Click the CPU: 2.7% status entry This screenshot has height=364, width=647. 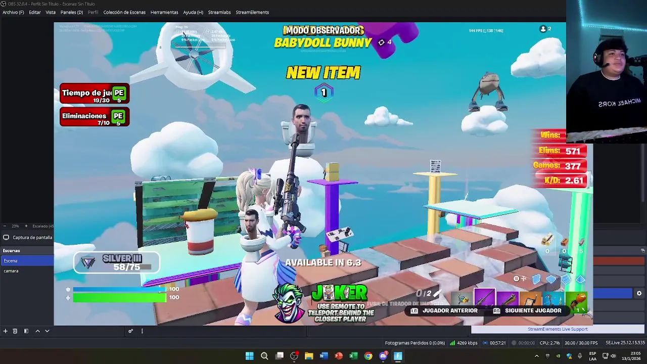[549, 343]
